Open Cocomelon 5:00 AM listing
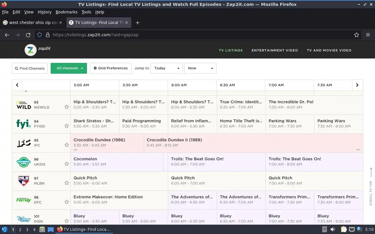Screen dimensions: 375x234 click(117, 162)
